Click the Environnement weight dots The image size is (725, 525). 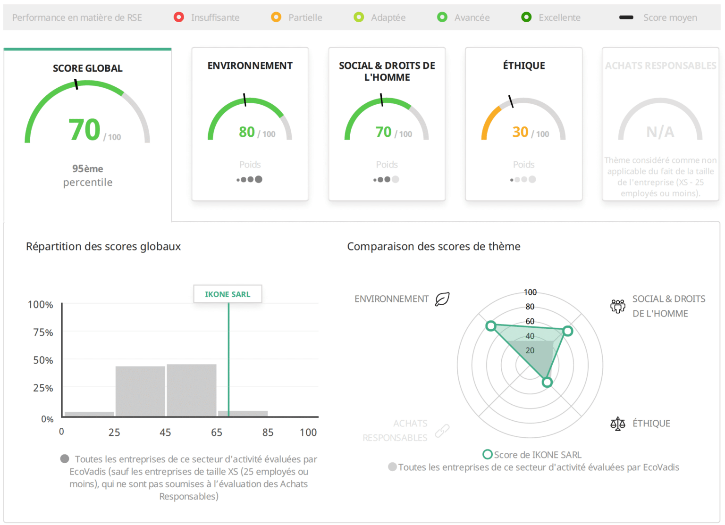coord(249,179)
